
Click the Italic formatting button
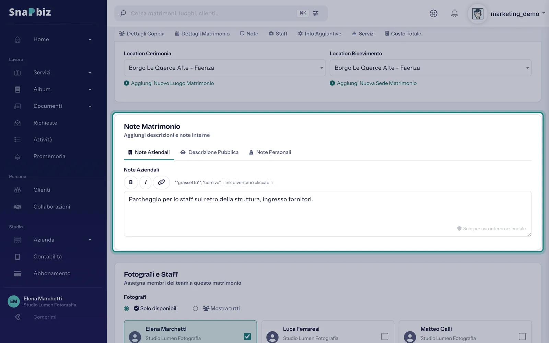click(x=145, y=182)
